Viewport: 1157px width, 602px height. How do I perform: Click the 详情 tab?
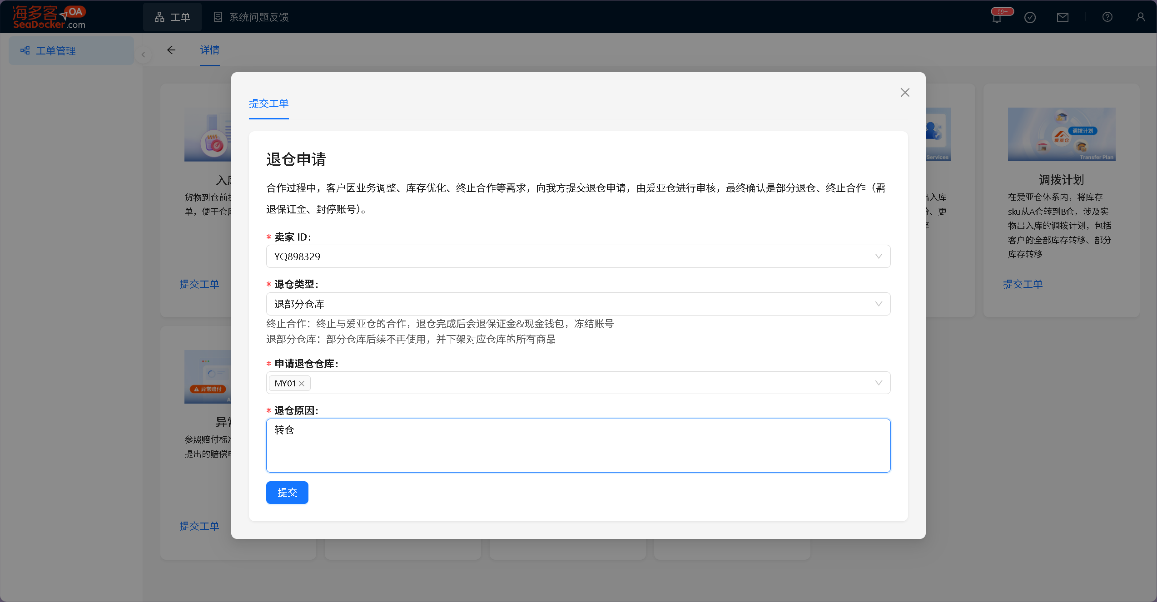[209, 50]
